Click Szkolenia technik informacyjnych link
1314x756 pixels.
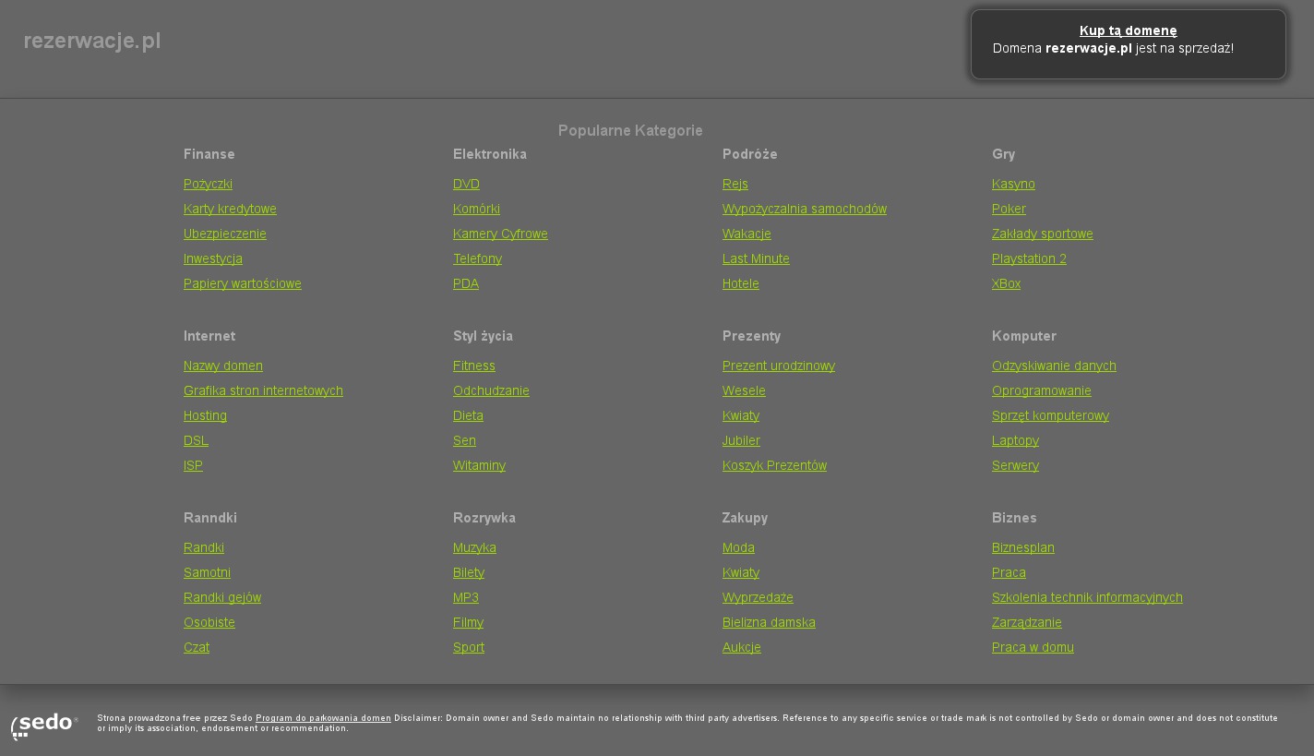1087,597
